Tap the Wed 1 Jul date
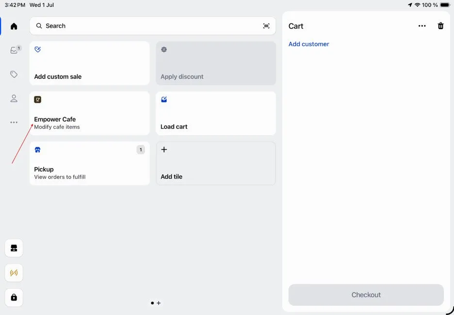The width and height of the screenshot is (454, 315). point(42,5)
